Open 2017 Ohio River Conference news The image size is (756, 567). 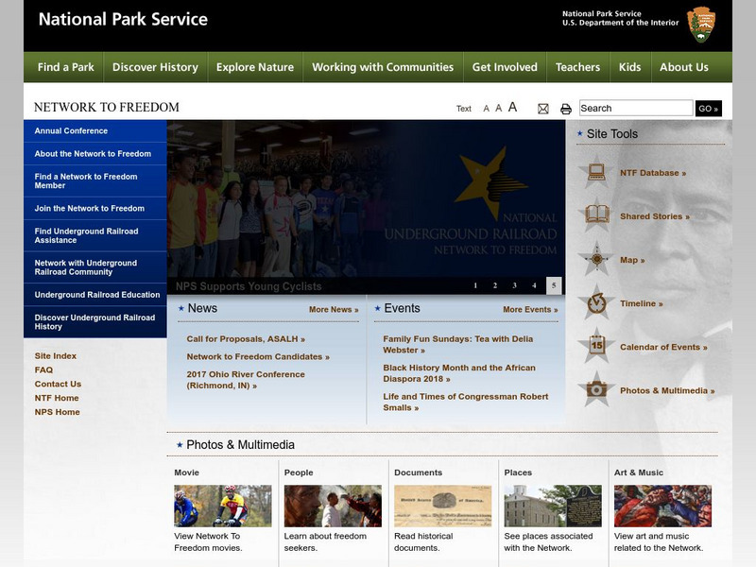pyautogui.click(x=246, y=380)
